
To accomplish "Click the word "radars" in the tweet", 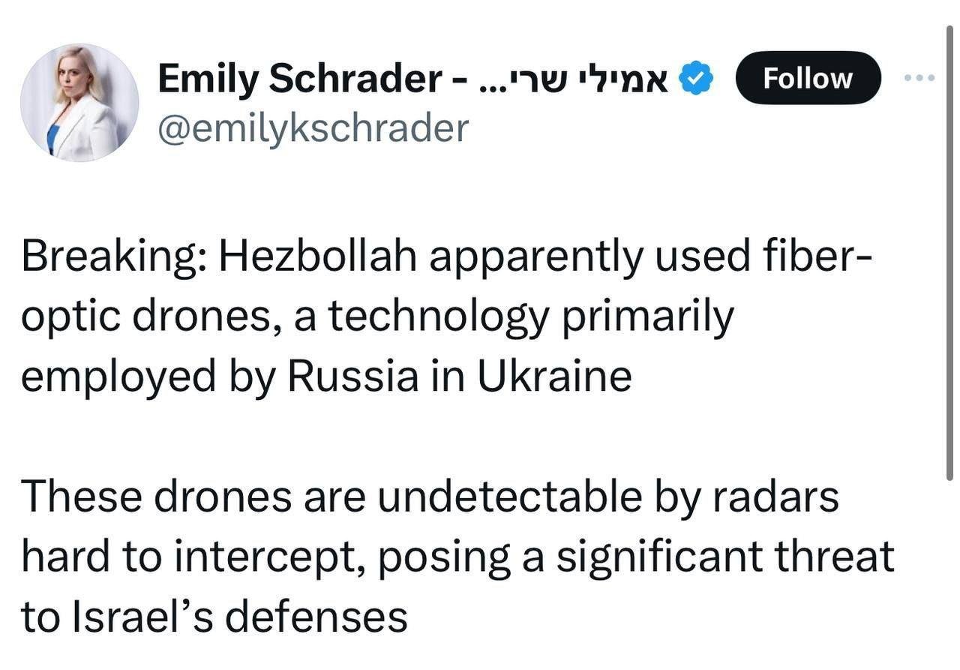I will tap(775, 496).
